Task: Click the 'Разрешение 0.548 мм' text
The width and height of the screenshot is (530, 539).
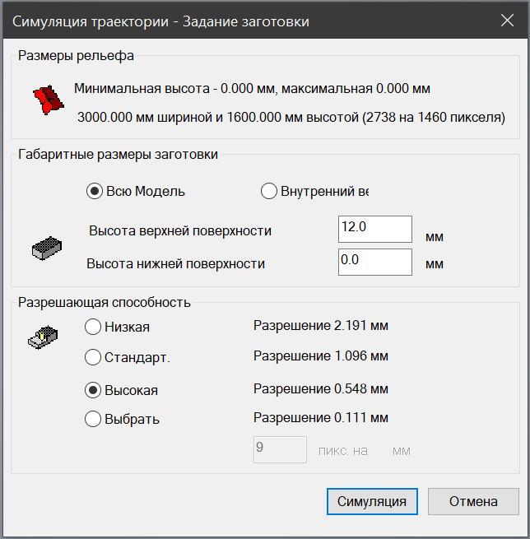Action: coord(320,388)
